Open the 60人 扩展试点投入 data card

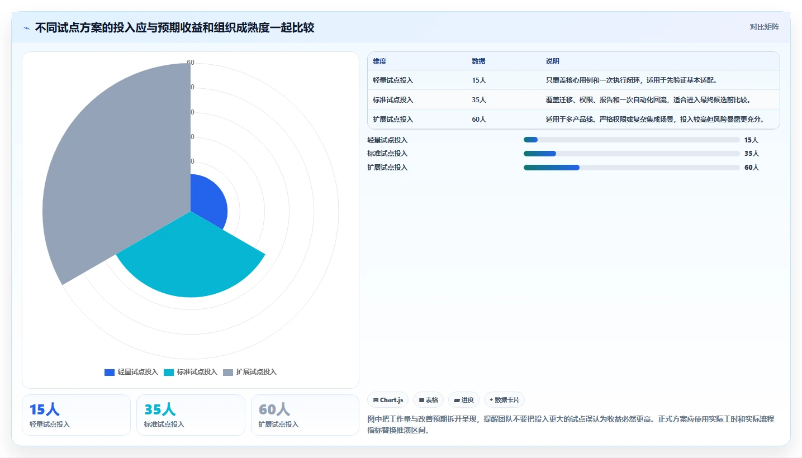tap(305, 415)
